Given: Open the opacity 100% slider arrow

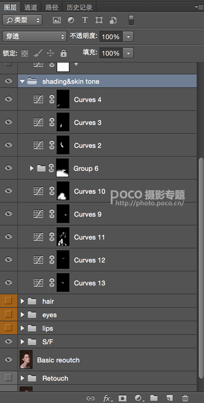Looking at the screenshot, I should coord(128,37).
